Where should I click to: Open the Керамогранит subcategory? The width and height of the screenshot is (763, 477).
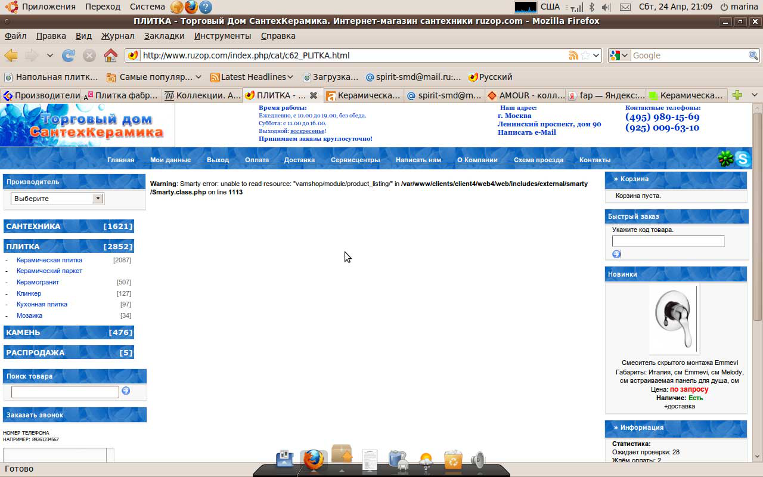click(x=38, y=282)
